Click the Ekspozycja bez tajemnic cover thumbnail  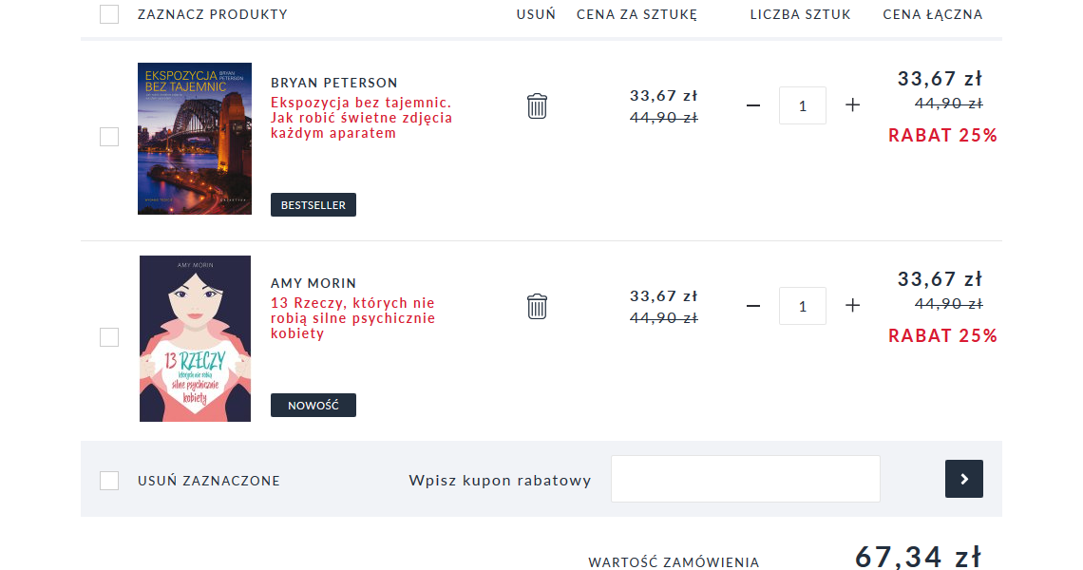[195, 139]
